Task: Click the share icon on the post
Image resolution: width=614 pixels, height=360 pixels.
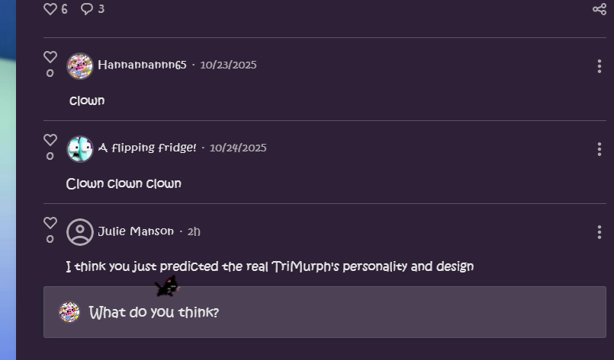Action: click(599, 9)
